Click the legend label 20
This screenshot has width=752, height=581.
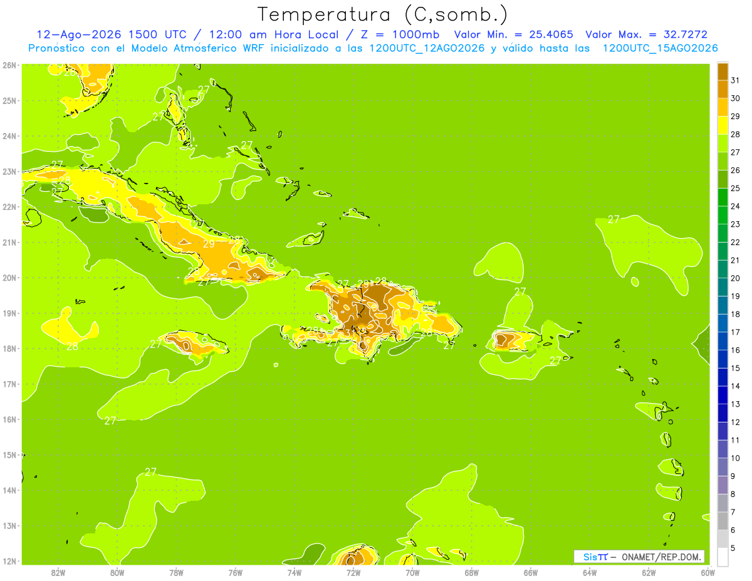(x=735, y=278)
